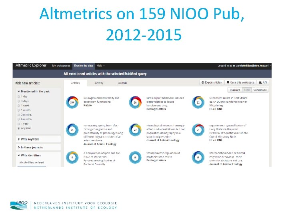Click the Altmetric donut badge scoring 56
The height and width of the screenshot is (216, 288).
point(135,102)
